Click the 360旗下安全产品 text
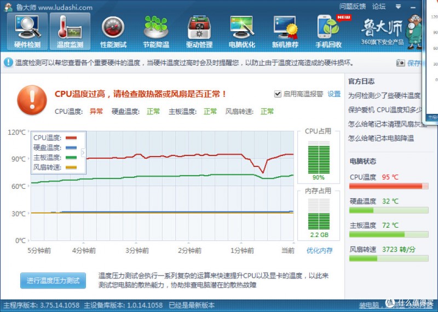The image size is (438, 312). pos(382,42)
